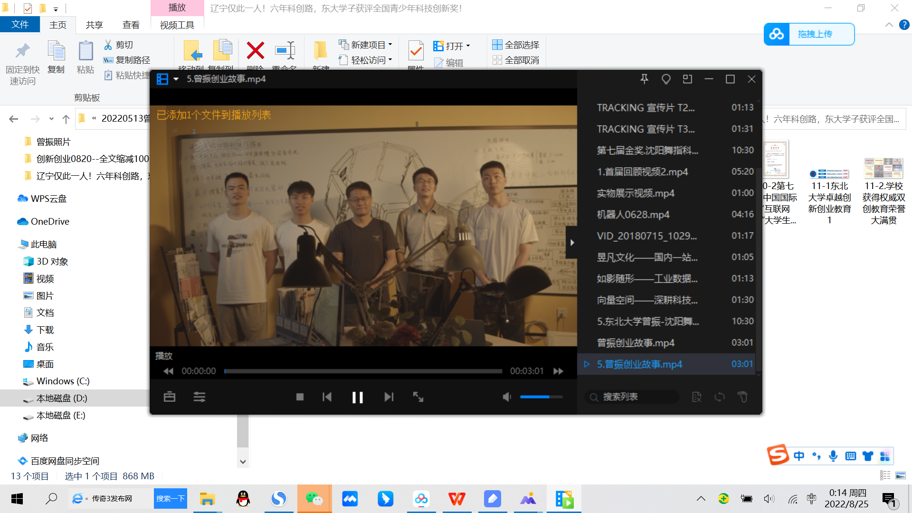Viewport: 912px width, 513px height.
Task: Pin the player window on top
Action: (x=644, y=79)
